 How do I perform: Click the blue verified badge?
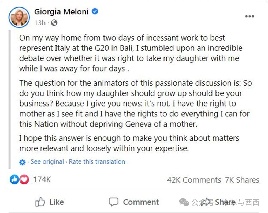pyautogui.click(x=95, y=11)
